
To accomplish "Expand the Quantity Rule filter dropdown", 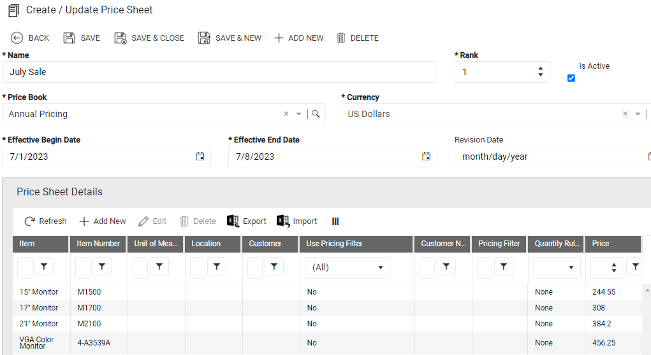I will [x=571, y=268].
